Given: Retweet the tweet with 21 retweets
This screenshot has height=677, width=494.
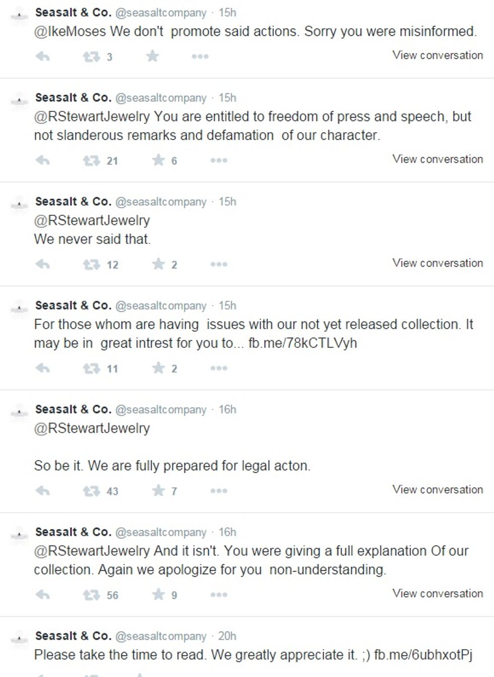Looking at the screenshot, I should 91,160.
